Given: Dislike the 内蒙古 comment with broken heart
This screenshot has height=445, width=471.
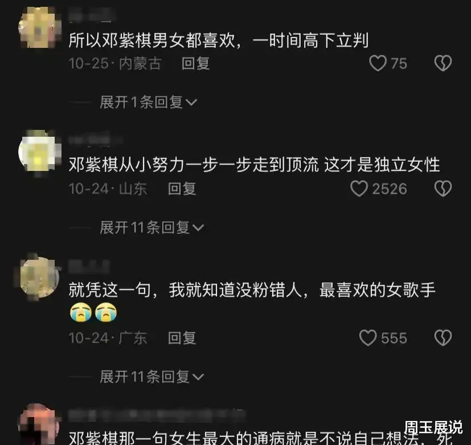Looking at the screenshot, I should pos(443,63).
